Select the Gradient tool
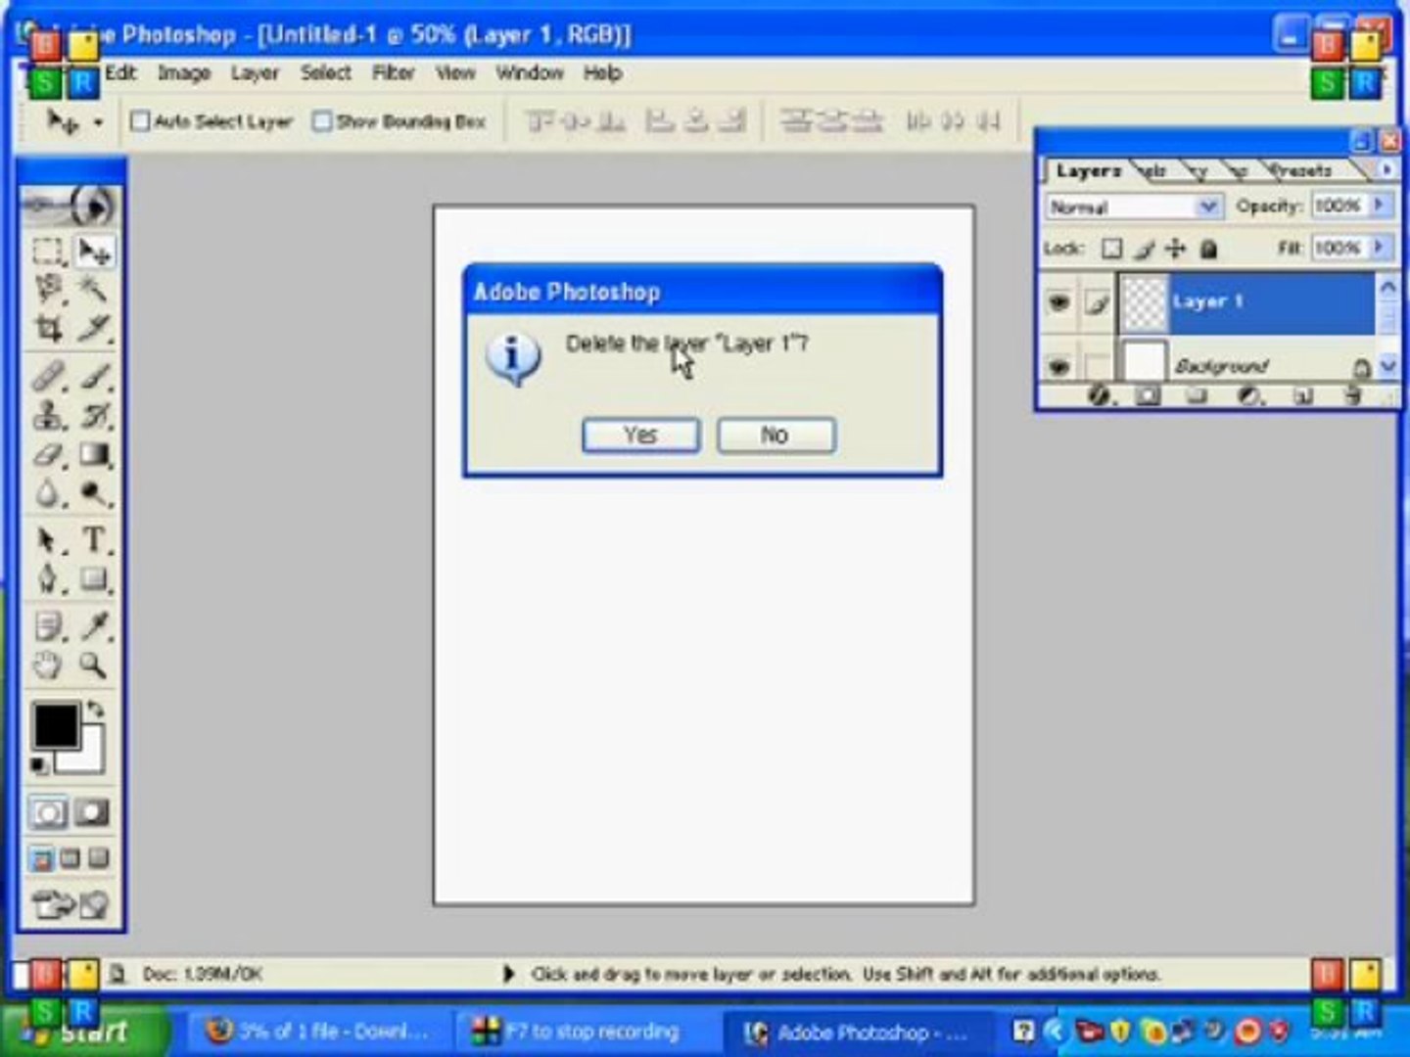This screenshot has height=1057, width=1410. [x=94, y=455]
